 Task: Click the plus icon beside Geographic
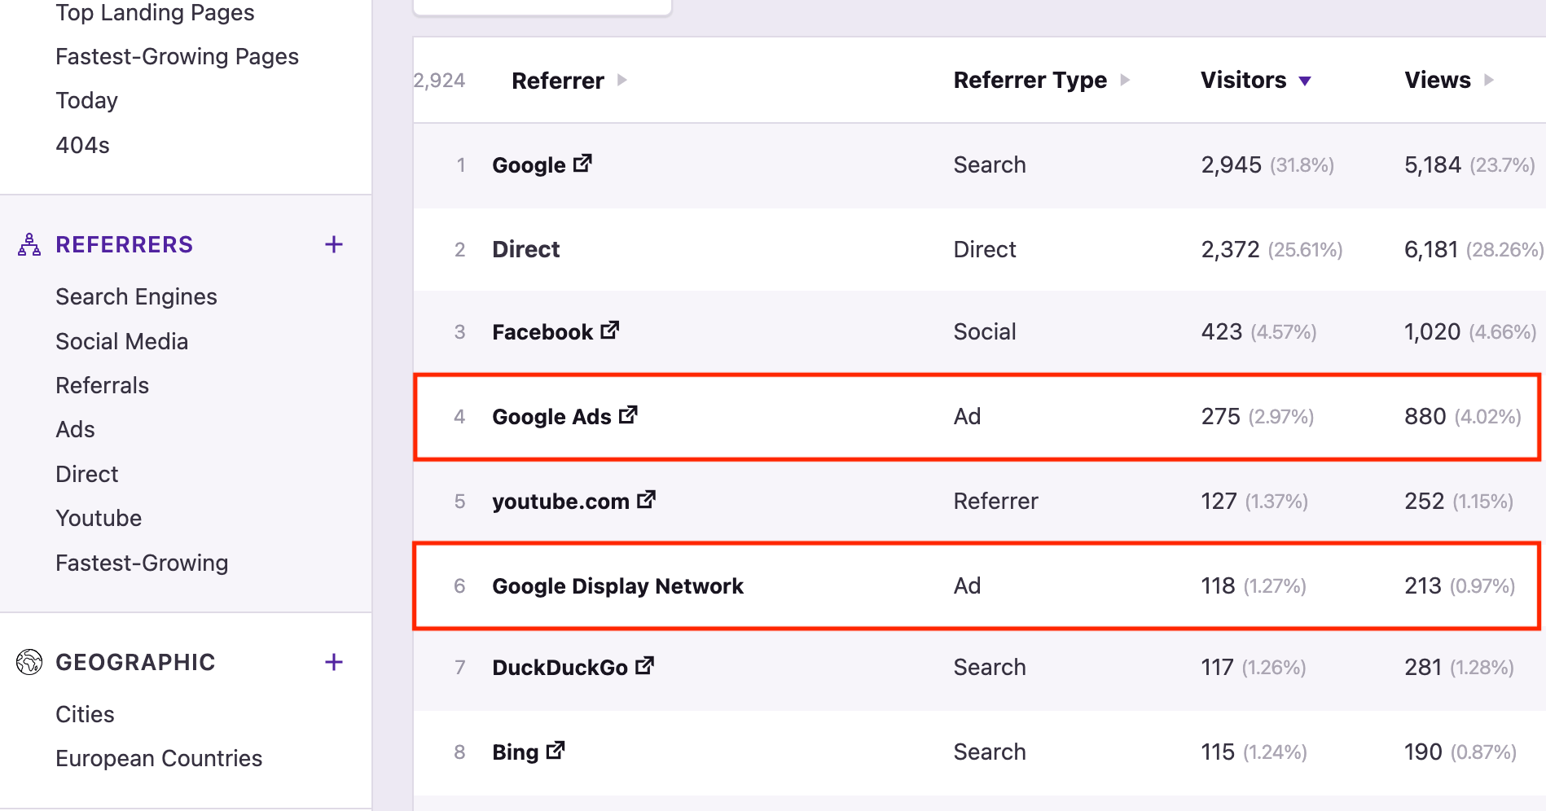pyautogui.click(x=333, y=662)
